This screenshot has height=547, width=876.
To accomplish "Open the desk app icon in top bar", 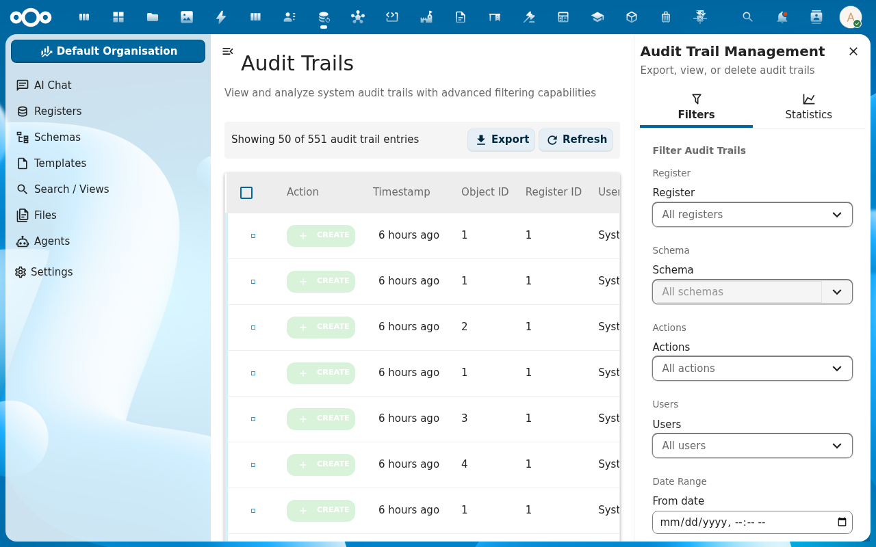I will 495,17.
